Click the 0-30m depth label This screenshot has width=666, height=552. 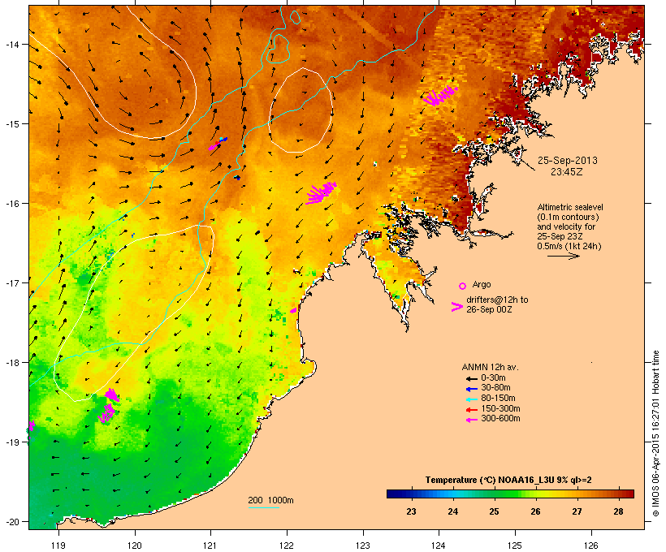tap(493, 378)
